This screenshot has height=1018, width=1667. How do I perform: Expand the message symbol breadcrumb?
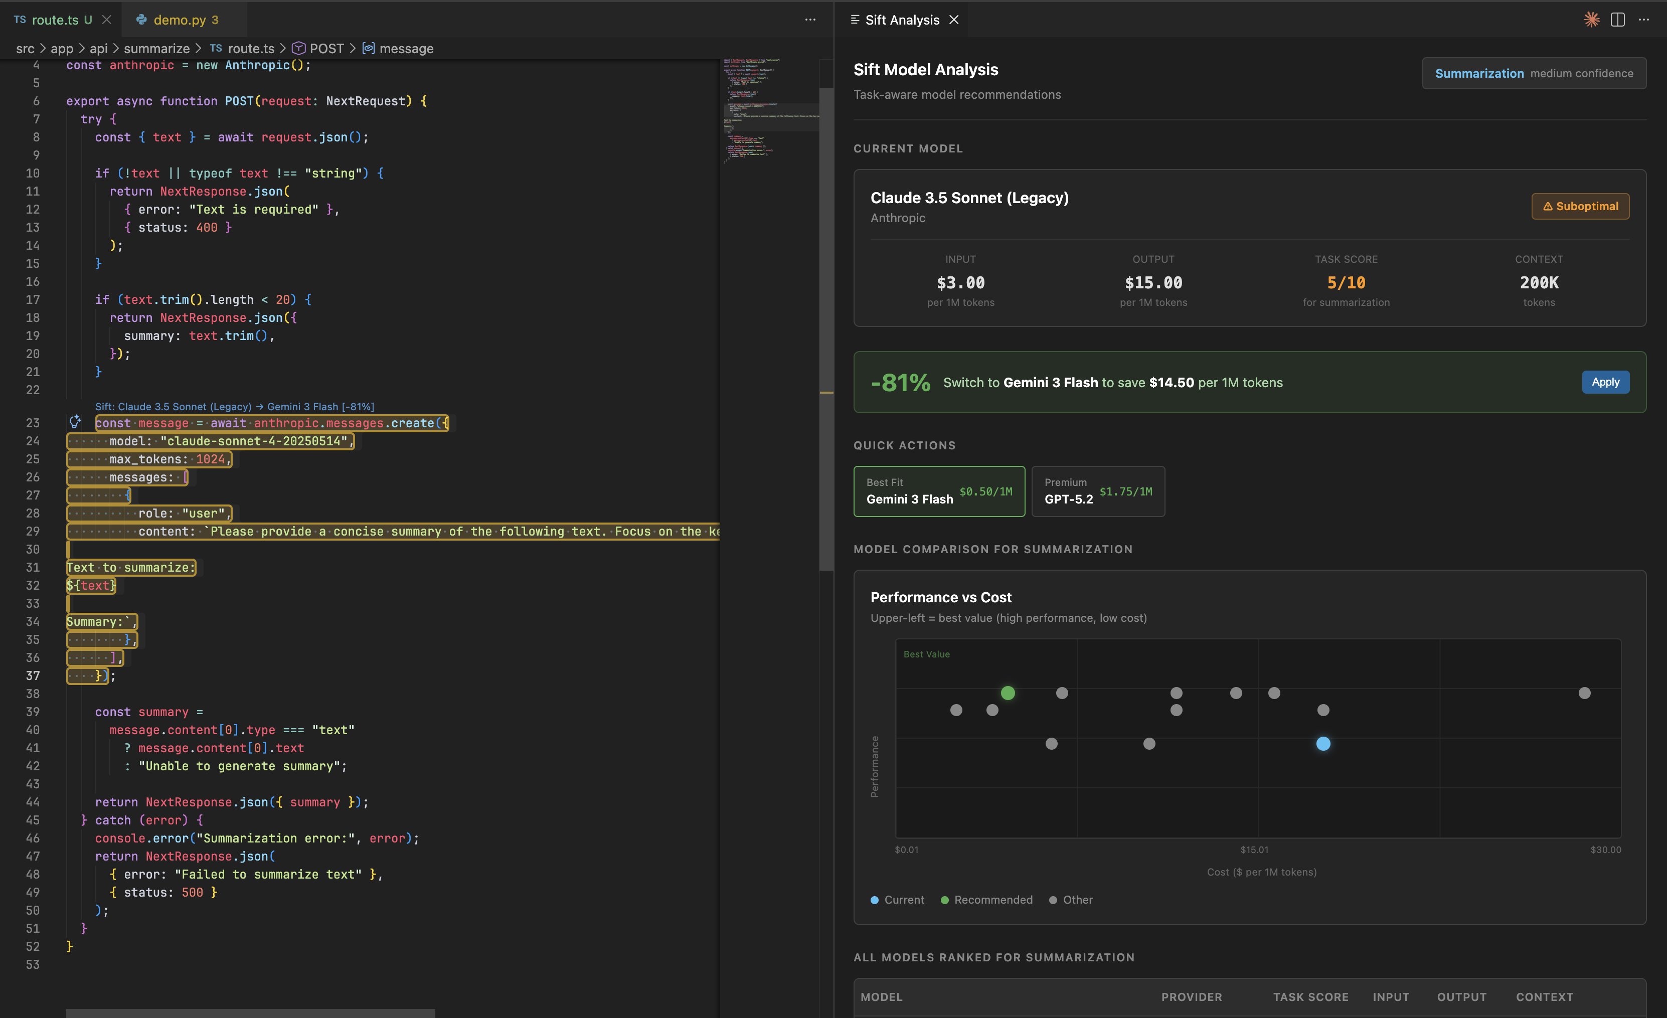pyautogui.click(x=406, y=49)
